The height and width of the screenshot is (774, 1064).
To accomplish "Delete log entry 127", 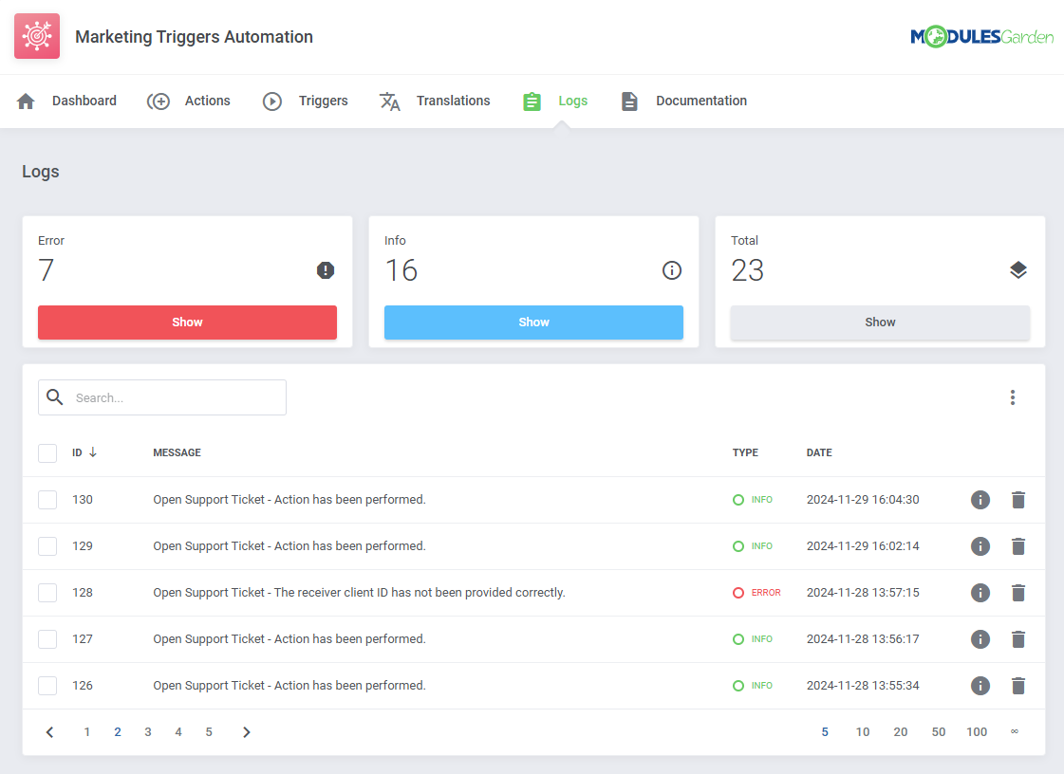I will [1017, 639].
